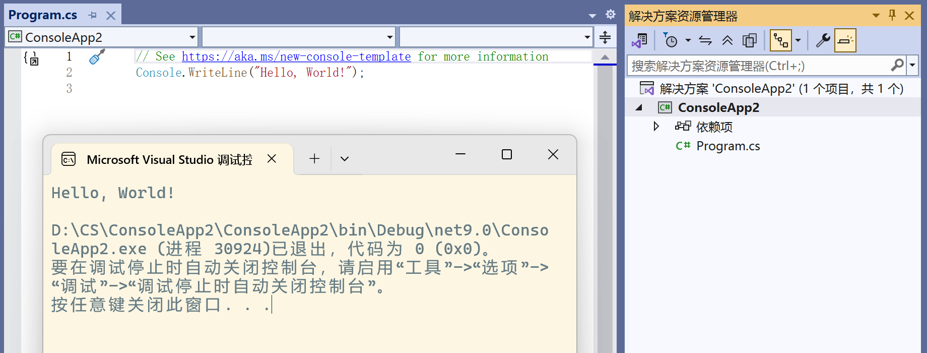Image resolution: width=927 pixels, height=353 pixels.
Task: Open the pending changes filter dropdown arrow
Action: pos(688,40)
